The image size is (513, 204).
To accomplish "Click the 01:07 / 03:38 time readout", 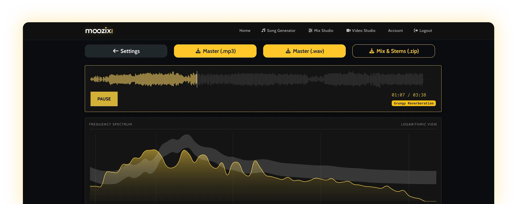I will (409, 95).
